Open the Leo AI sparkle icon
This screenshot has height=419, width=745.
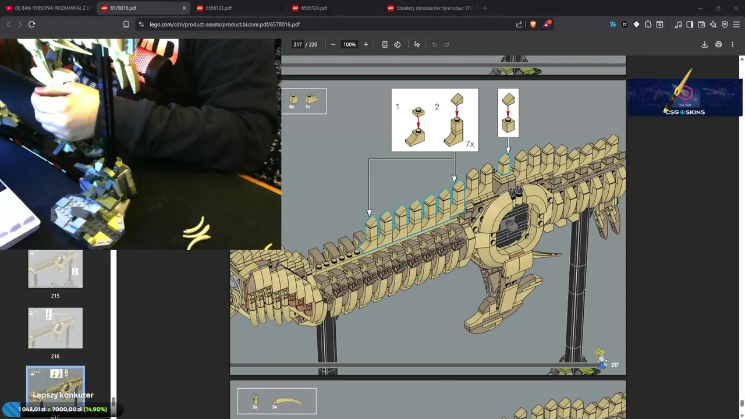coord(713,24)
